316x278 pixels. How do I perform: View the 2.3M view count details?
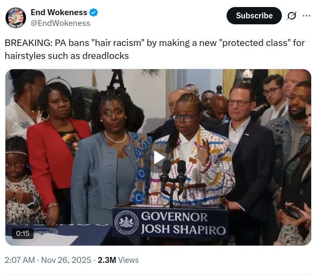pos(107,260)
